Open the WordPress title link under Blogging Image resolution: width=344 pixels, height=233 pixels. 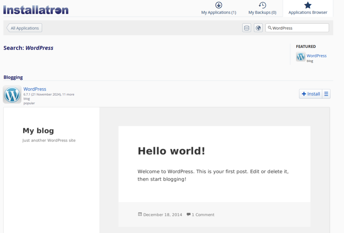35,89
